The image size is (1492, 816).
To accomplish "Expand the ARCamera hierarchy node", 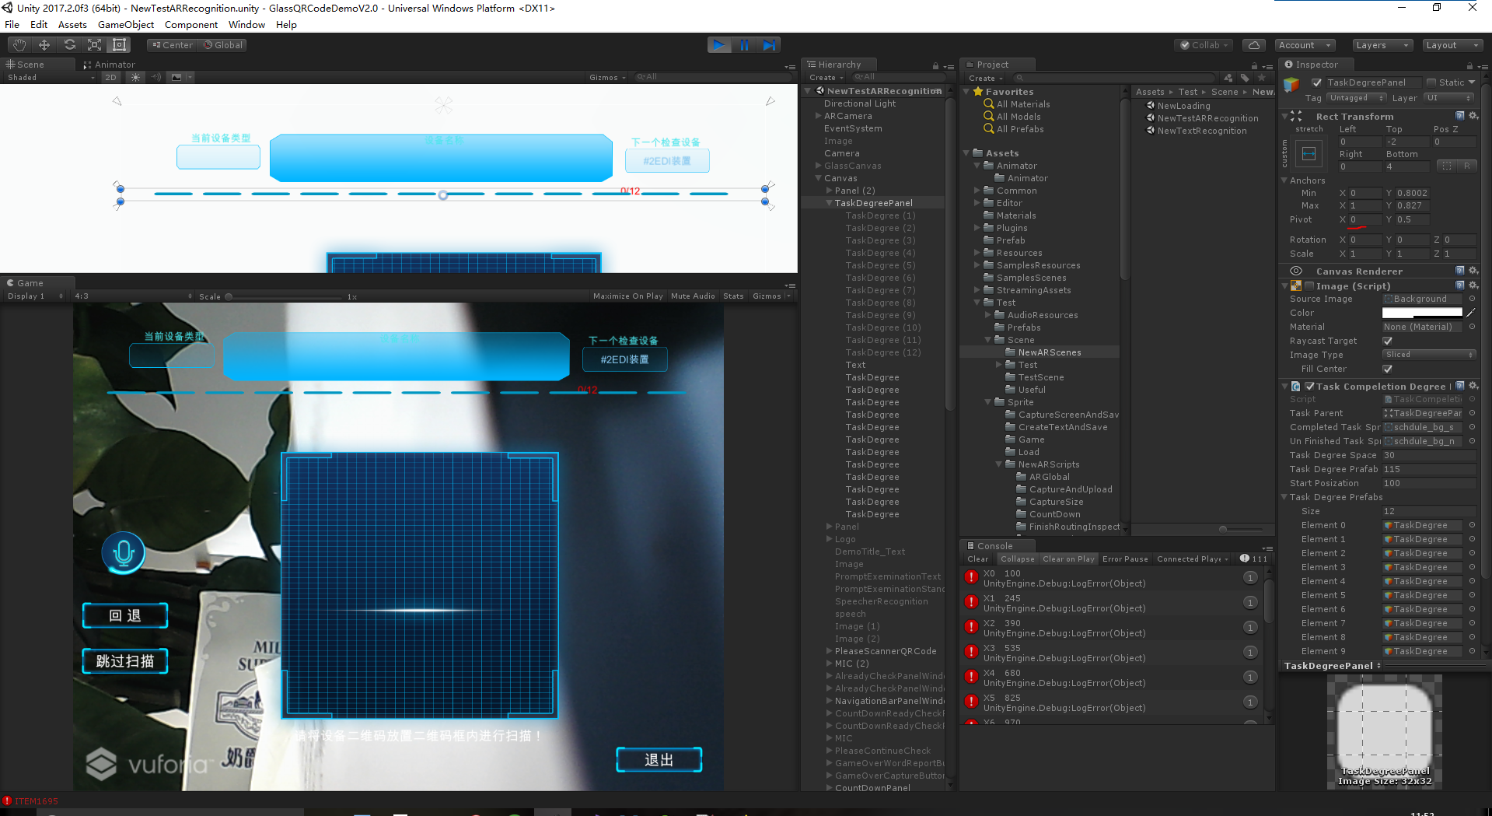I will coord(818,116).
